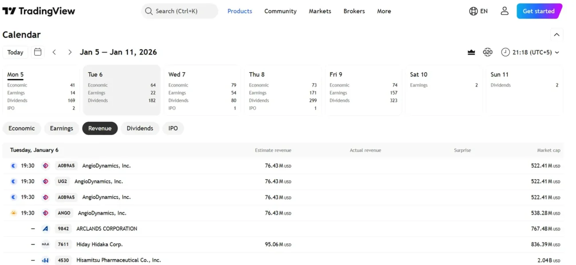Image resolution: width=576 pixels, height=265 pixels.
Task: Select the Thu 8 day card
Action: 283,90
